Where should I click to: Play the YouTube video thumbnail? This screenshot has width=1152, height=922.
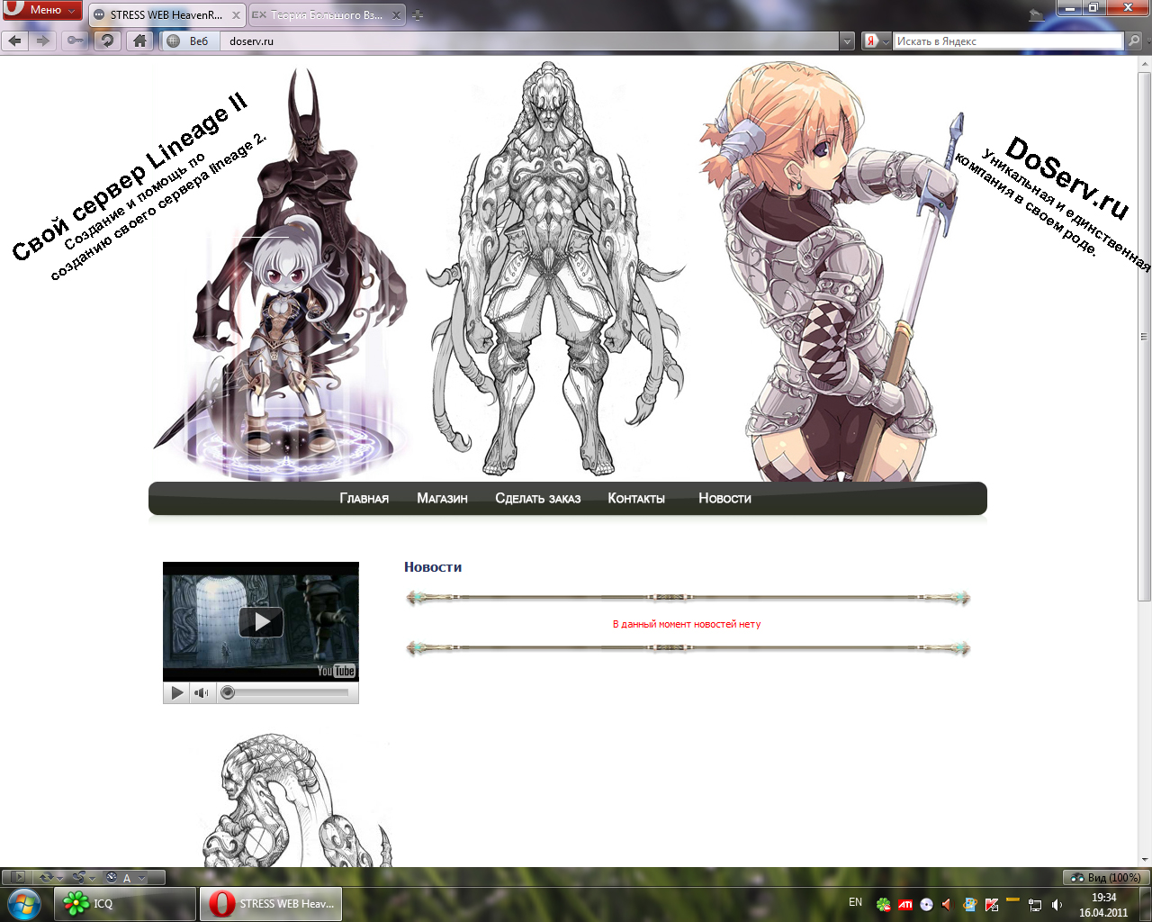[x=261, y=621]
